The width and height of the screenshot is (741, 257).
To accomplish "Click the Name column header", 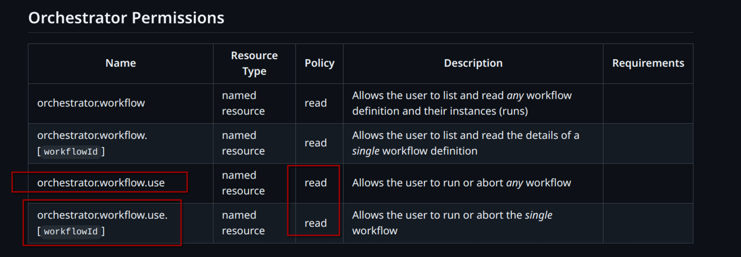I will (120, 63).
